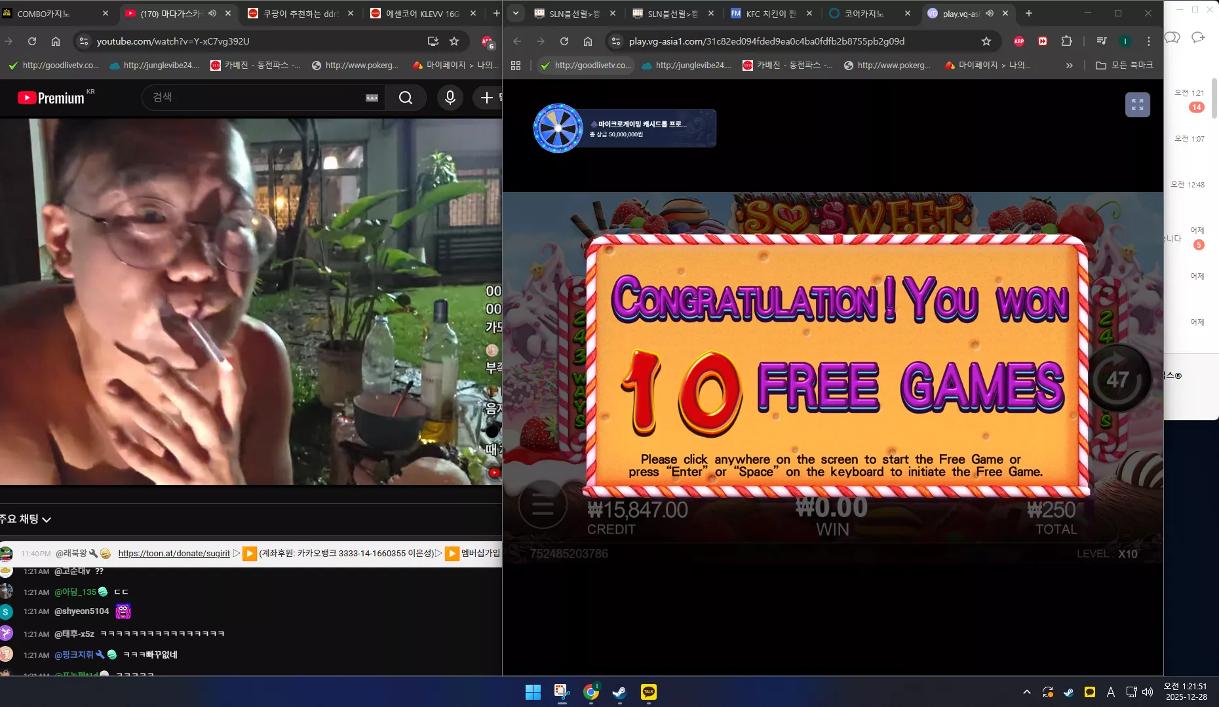The height and width of the screenshot is (707, 1219).
Task: Go to the home page in YouTube window
Action: tap(56, 41)
